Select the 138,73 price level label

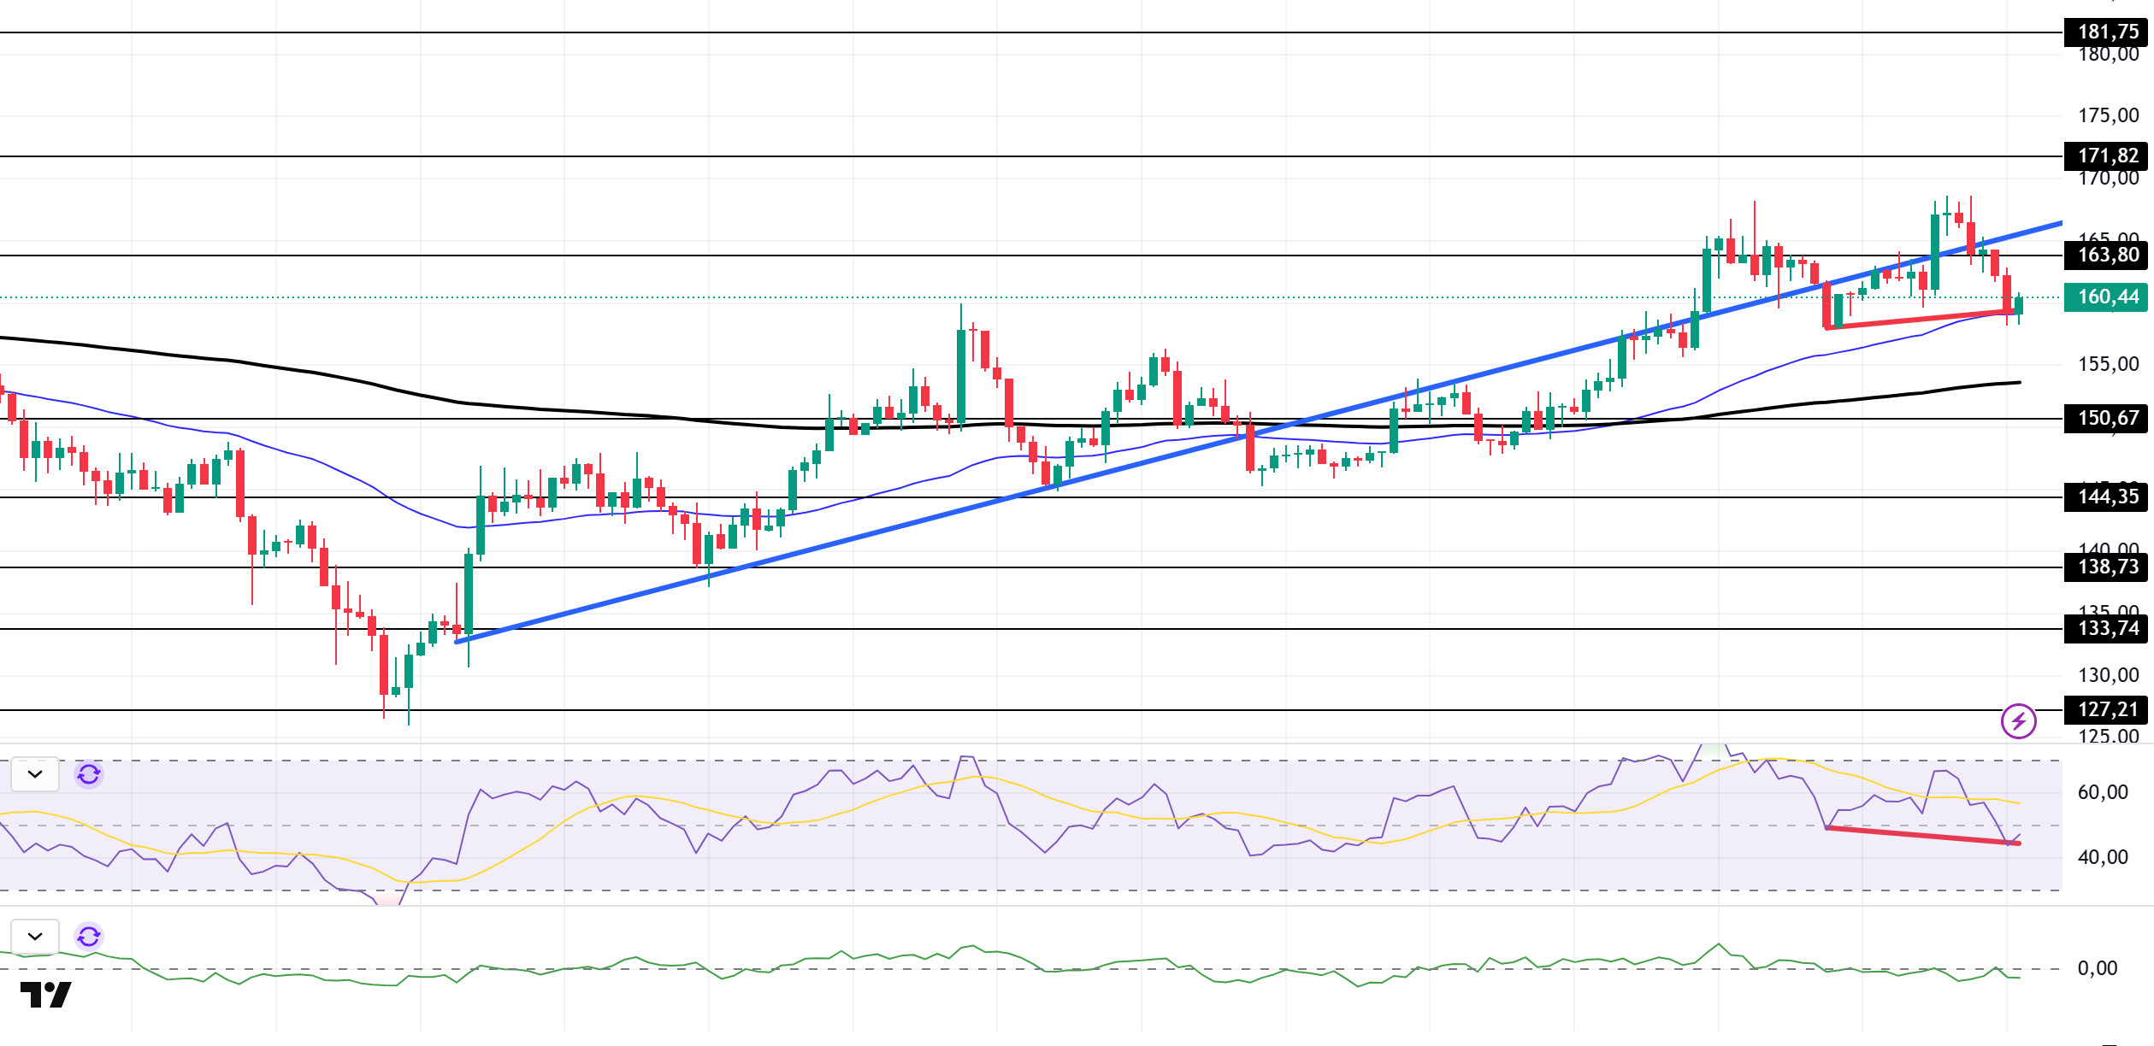(2105, 567)
